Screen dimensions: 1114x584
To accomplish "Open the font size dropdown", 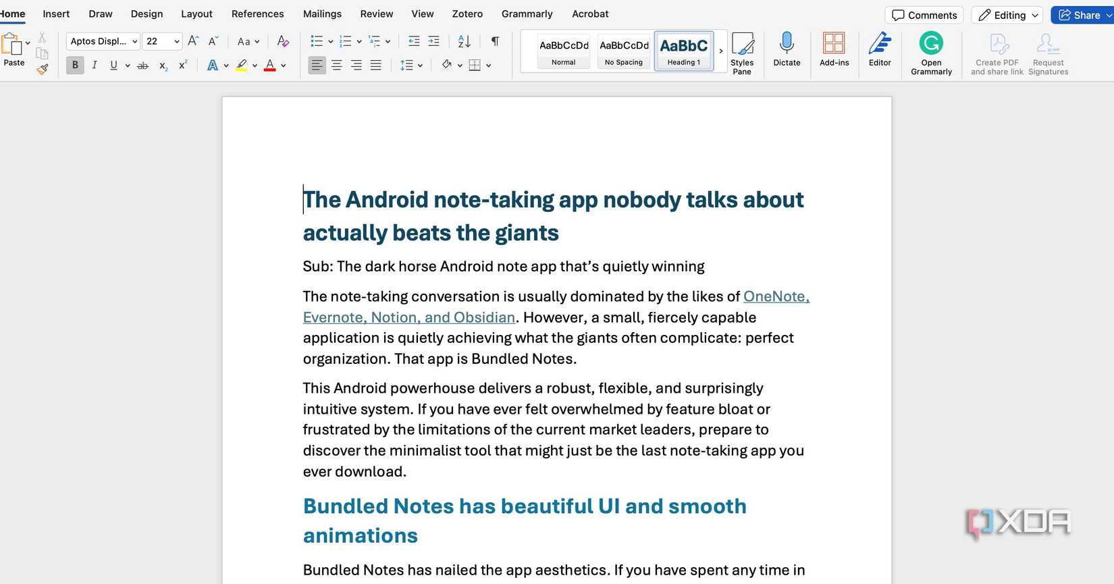I will point(176,41).
